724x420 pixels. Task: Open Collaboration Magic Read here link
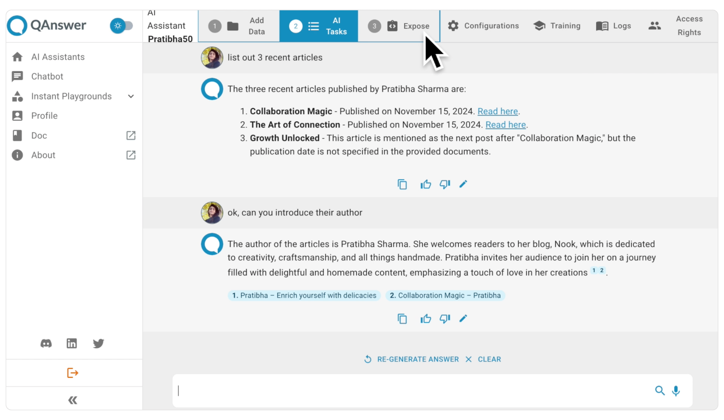pos(497,111)
